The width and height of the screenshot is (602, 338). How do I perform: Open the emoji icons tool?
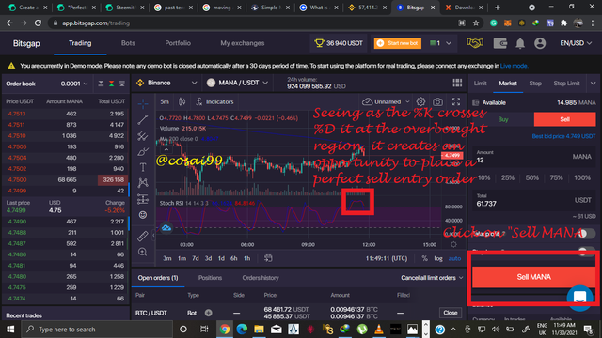pyautogui.click(x=143, y=215)
